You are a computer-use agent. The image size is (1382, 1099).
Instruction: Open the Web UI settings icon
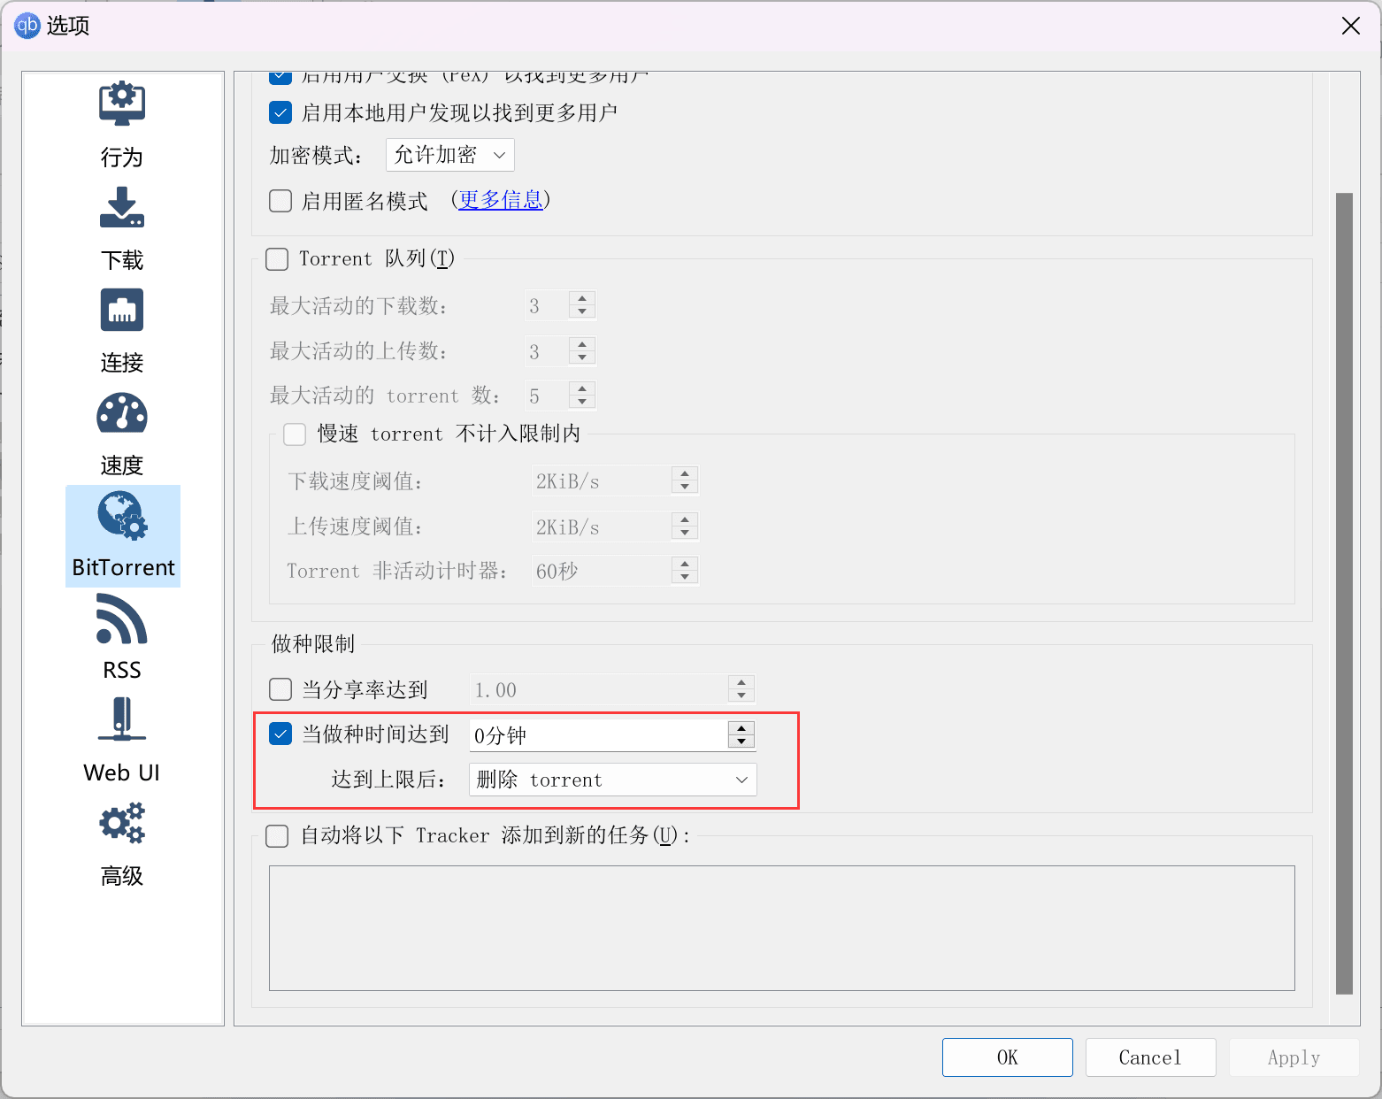coord(122,720)
